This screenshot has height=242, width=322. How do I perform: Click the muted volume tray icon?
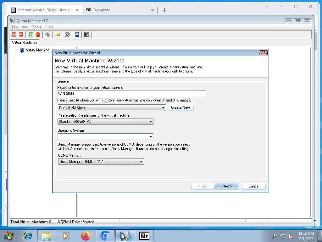pos(290,236)
